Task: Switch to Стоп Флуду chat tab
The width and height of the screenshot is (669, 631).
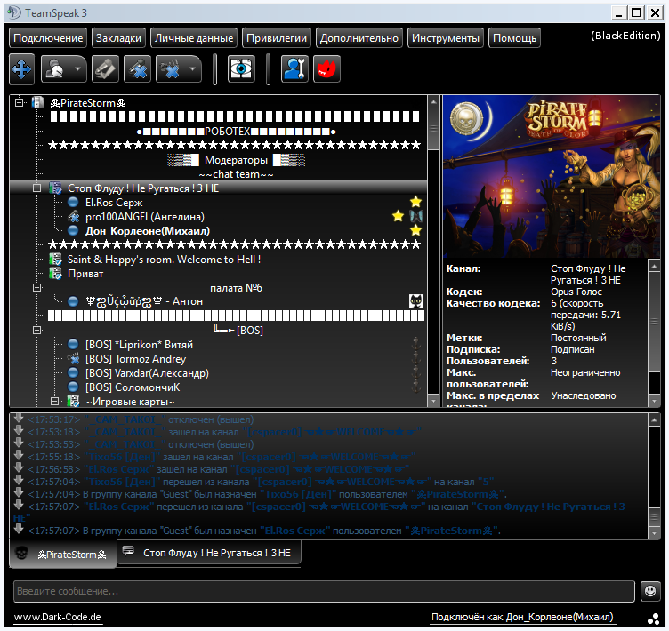Action: pos(209,553)
